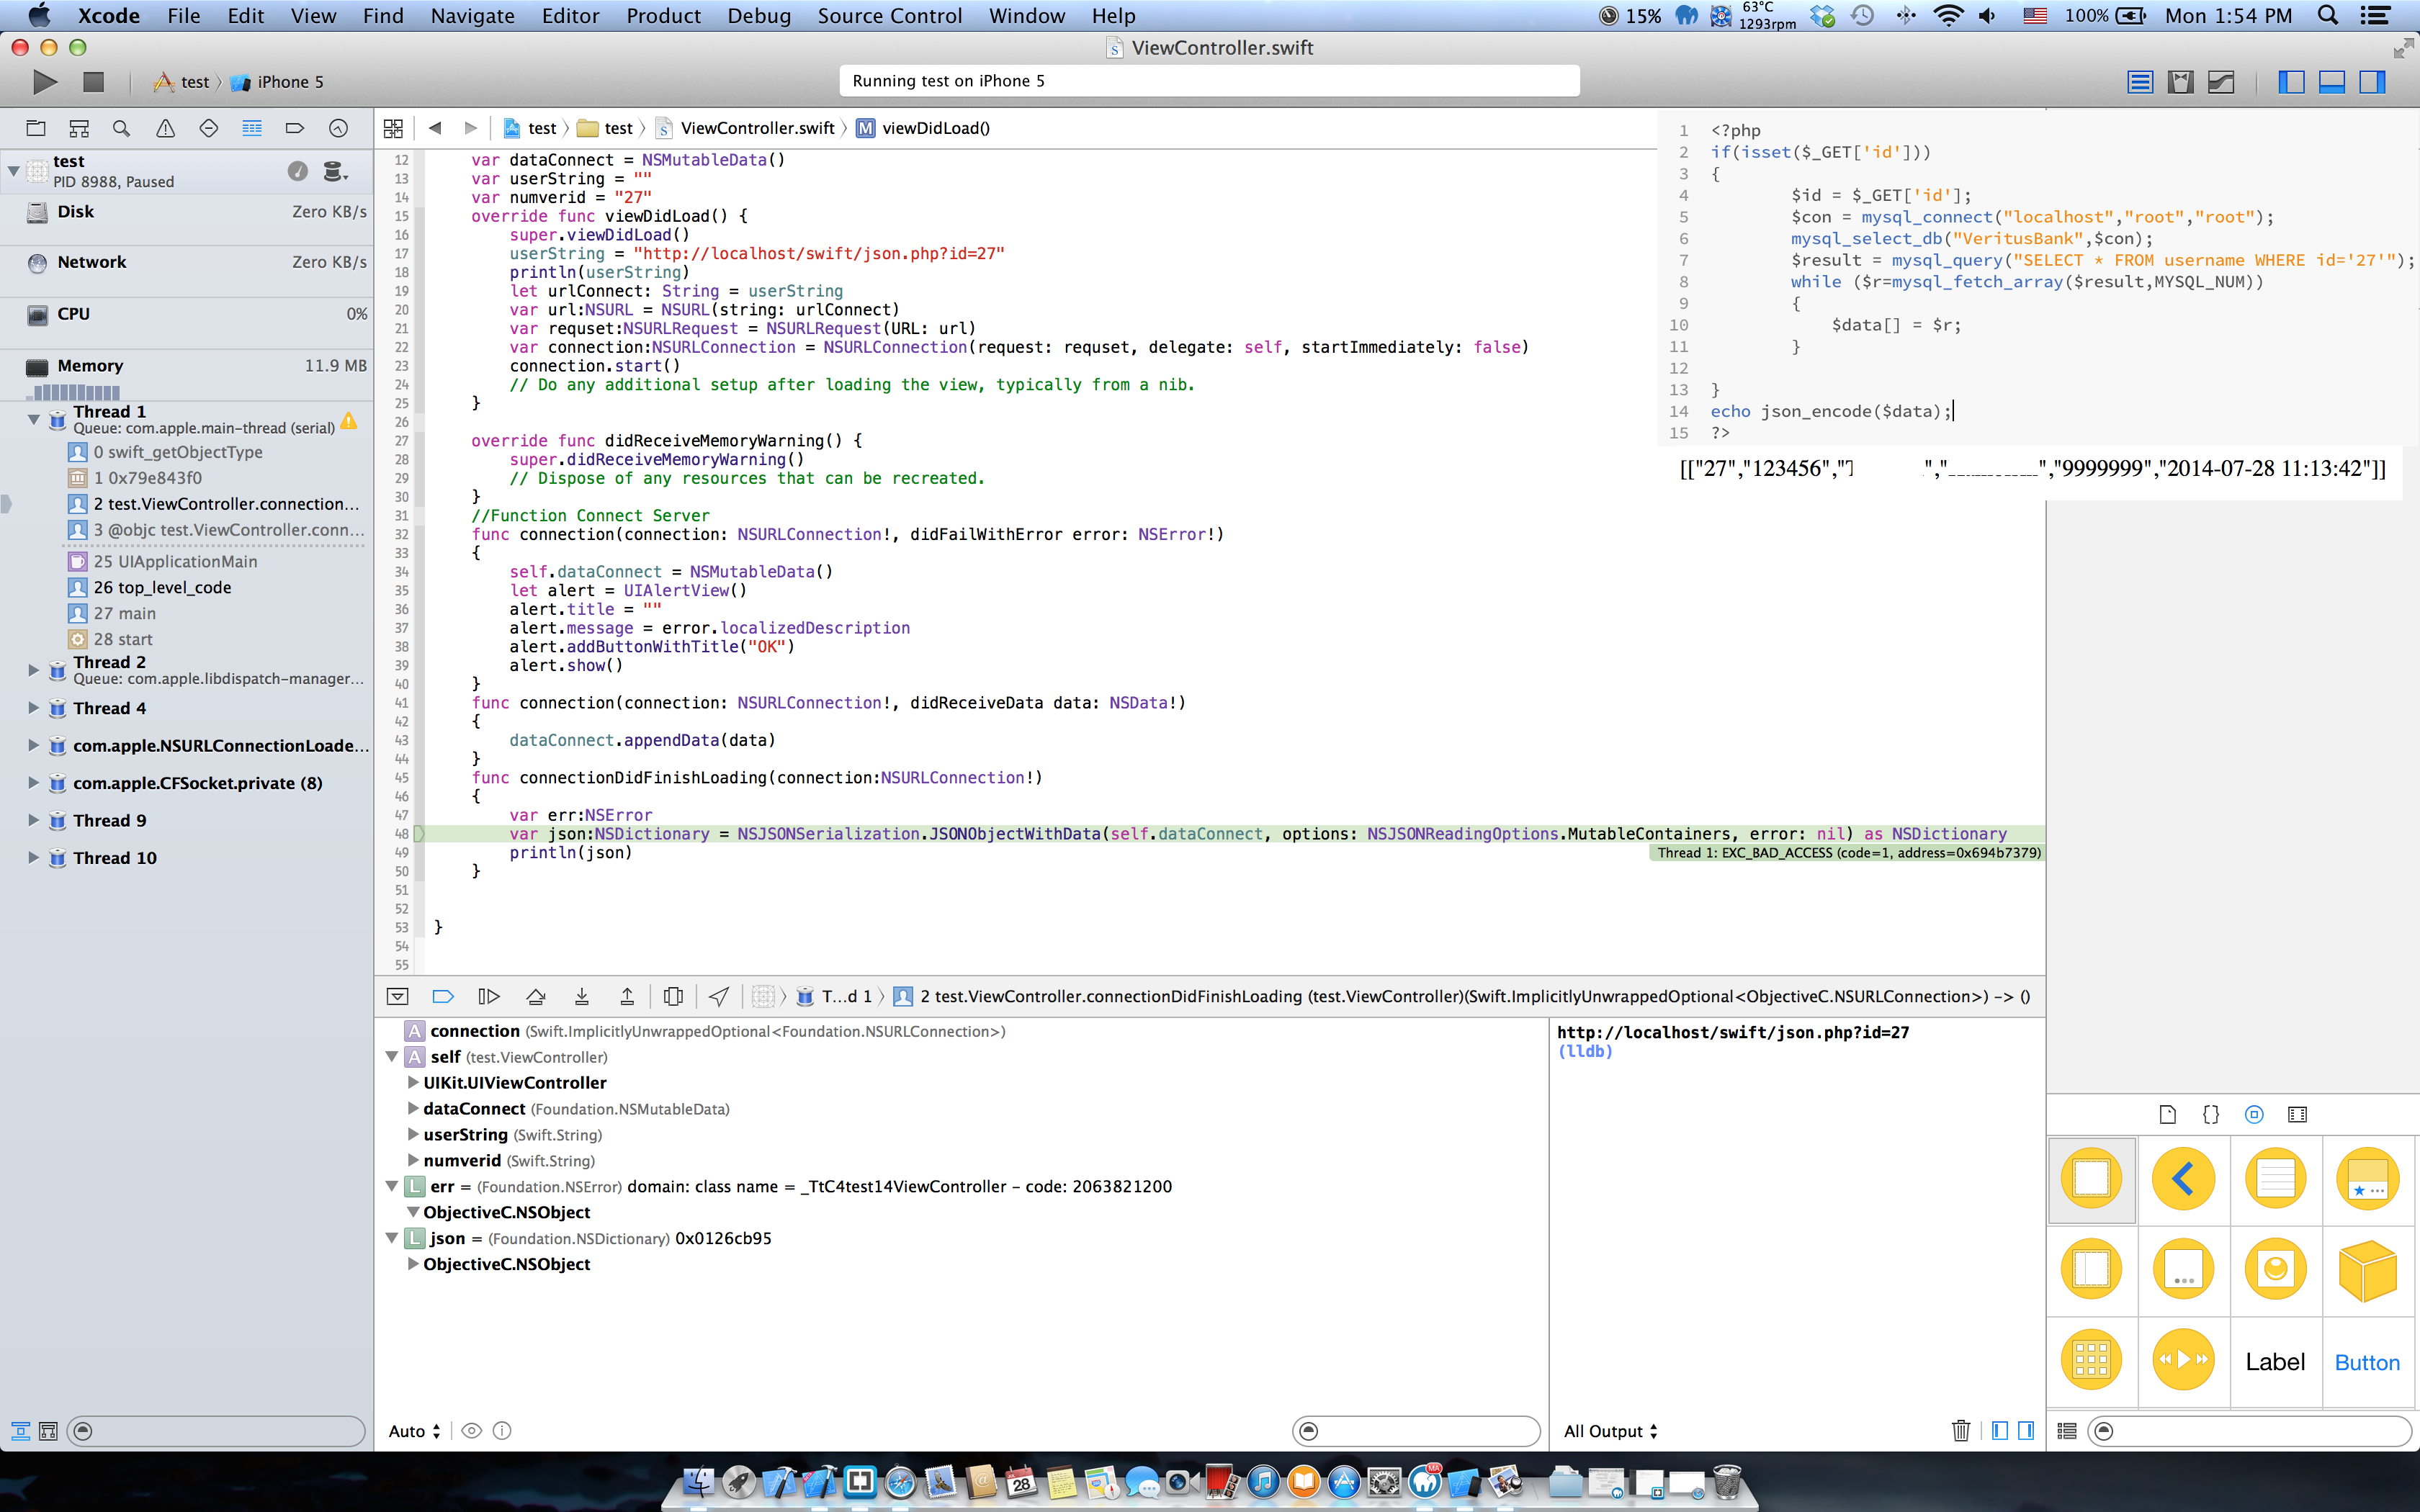Show only the console pane
This screenshot has height=1512, width=2420.
coord(2026,1431)
